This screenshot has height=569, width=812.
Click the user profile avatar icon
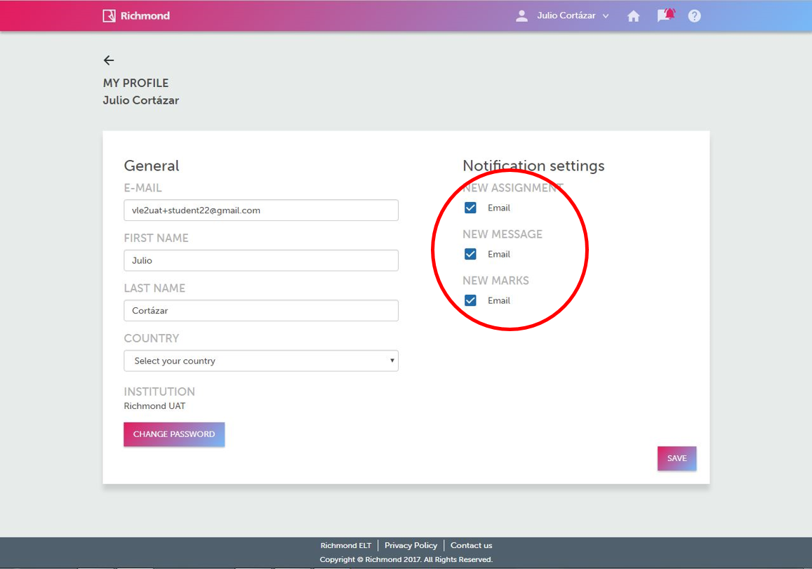[521, 15]
